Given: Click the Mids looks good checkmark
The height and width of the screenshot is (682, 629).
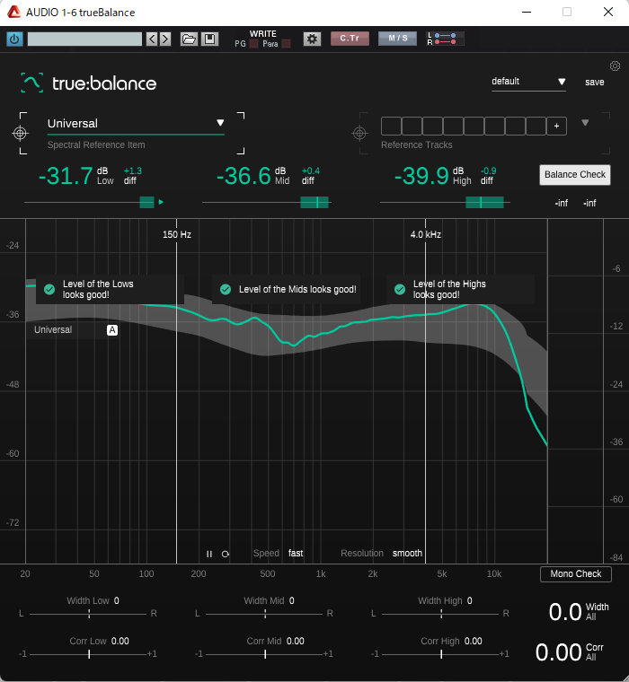Looking at the screenshot, I should (x=226, y=289).
